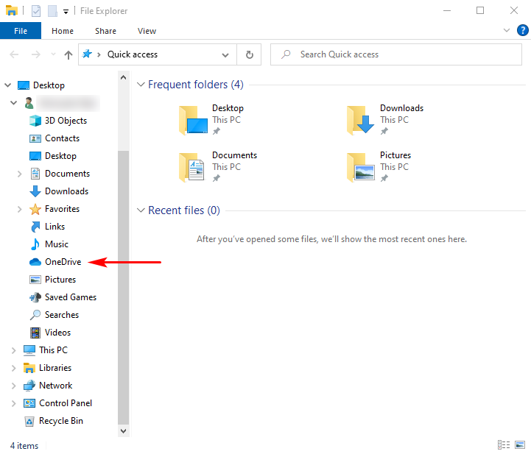Go up one folder level
This screenshot has height=454, width=531.
[x=68, y=54]
